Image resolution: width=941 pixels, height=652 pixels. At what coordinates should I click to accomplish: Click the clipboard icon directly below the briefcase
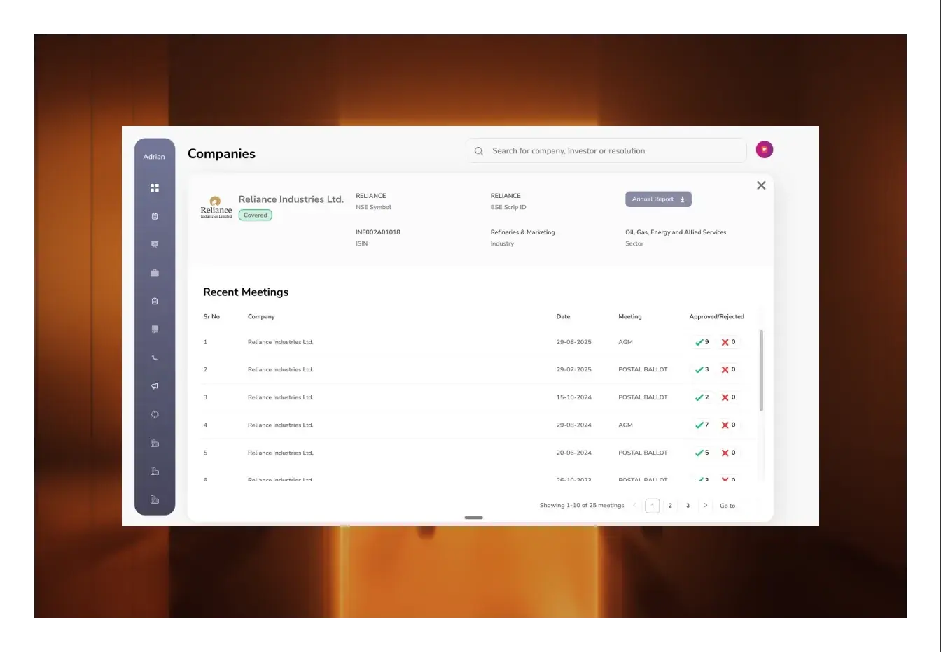[x=155, y=301]
